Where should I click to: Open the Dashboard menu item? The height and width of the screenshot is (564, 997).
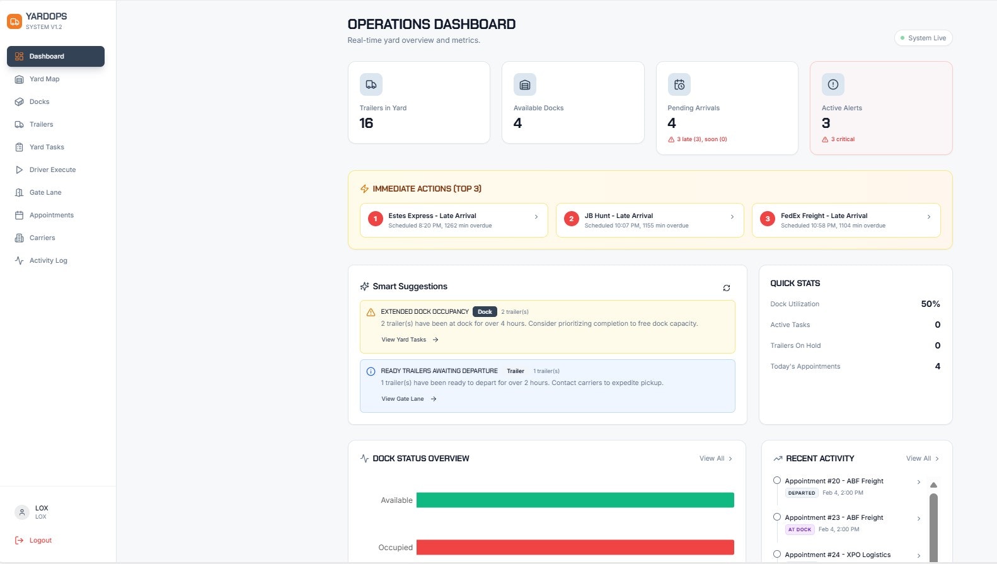pos(55,56)
